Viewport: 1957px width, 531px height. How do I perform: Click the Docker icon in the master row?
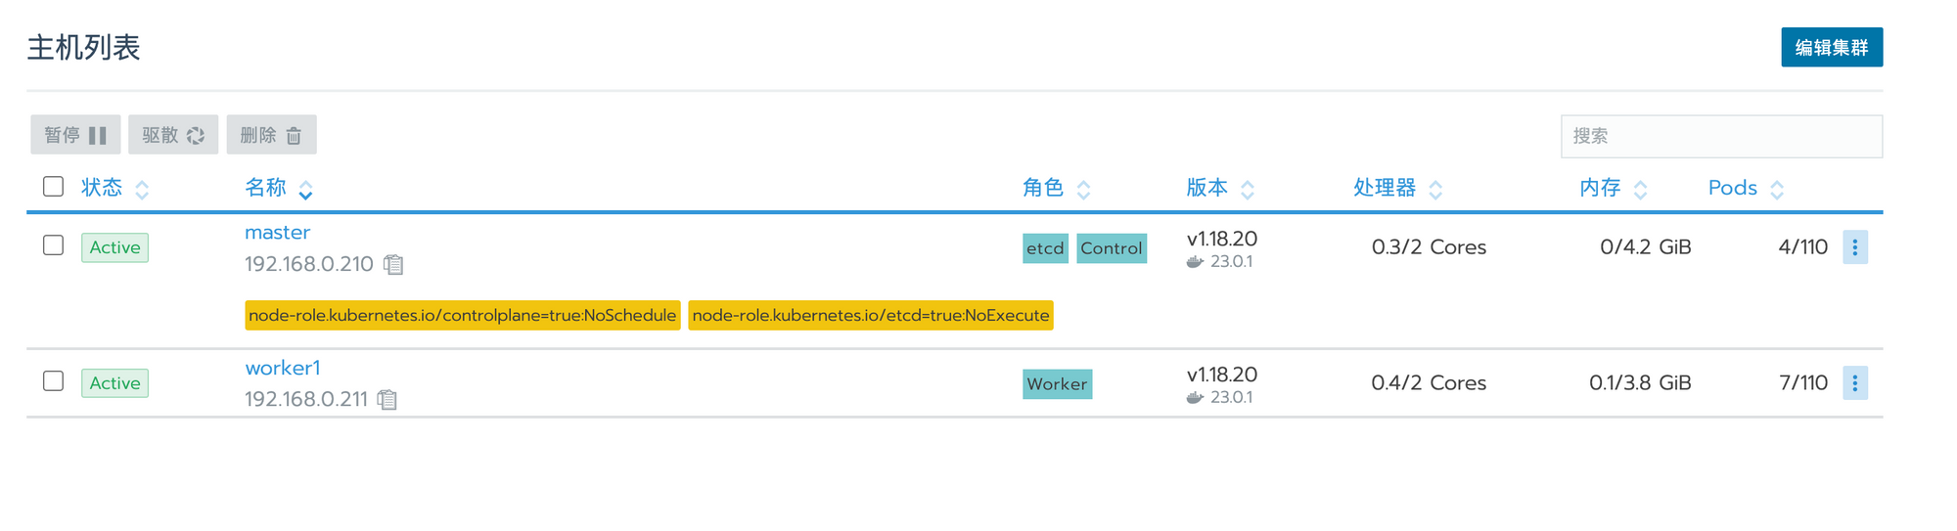coord(1194,262)
